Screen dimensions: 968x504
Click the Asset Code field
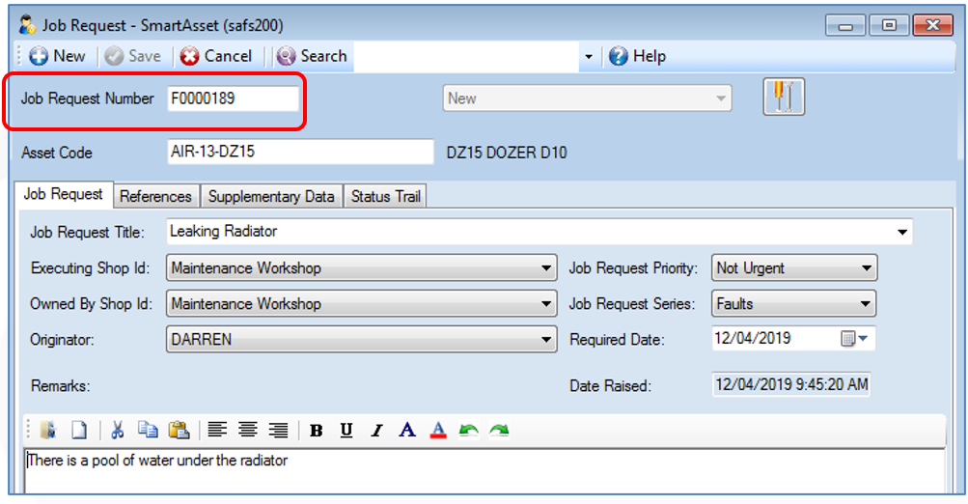pyautogui.click(x=300, y=152)
